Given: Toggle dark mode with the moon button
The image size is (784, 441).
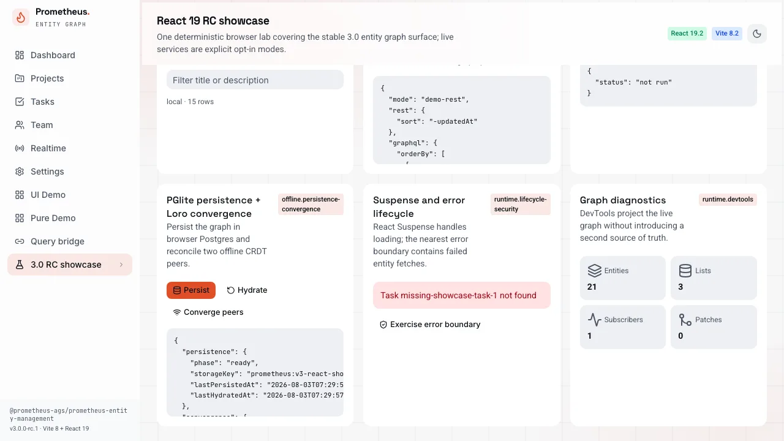Looking at the screenshot, I should [757, 34].
